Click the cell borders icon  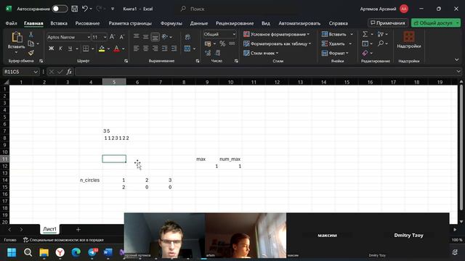coord(86,49)
